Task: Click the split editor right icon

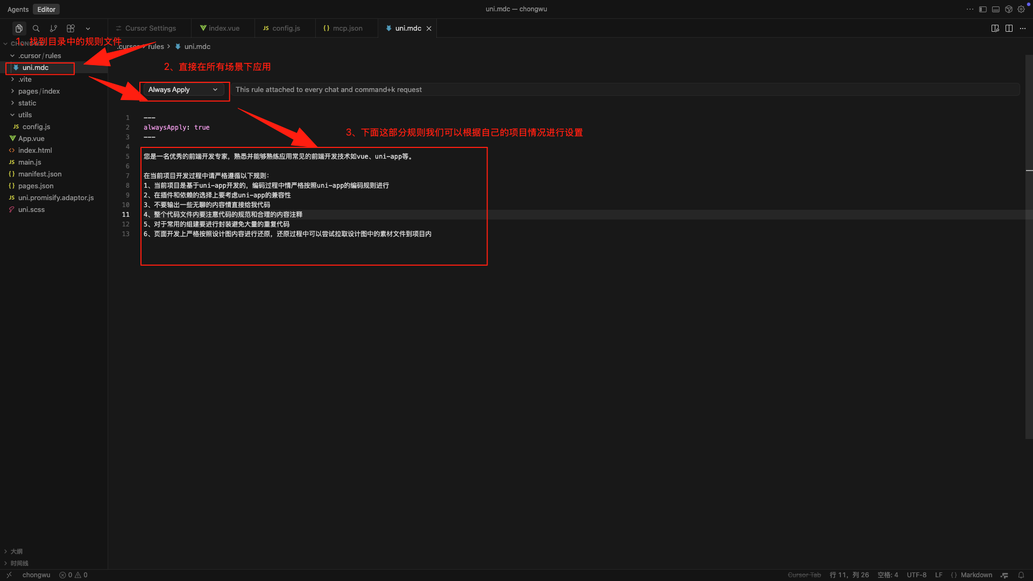Action: (x=1009, y=29)
